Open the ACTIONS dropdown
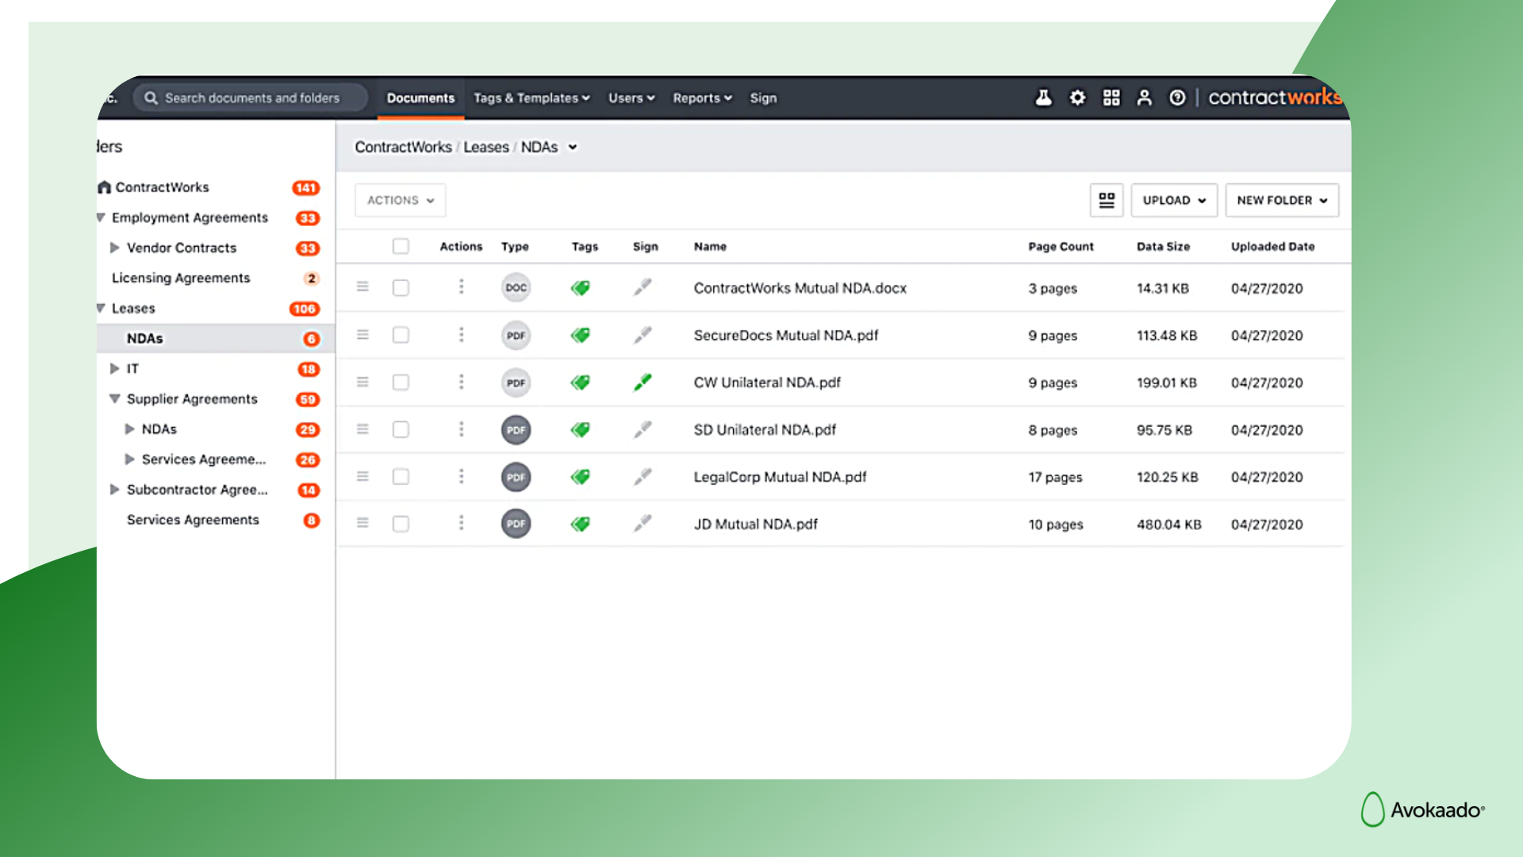Viewport: 1523px width, 857px height. (x=400, y=200)
